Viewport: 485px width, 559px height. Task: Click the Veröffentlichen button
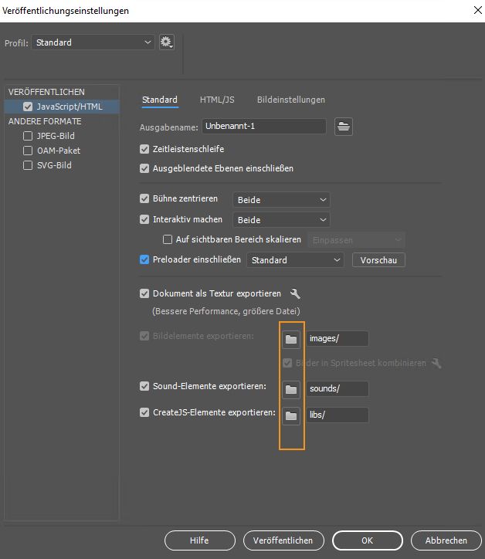coord(283,540)
